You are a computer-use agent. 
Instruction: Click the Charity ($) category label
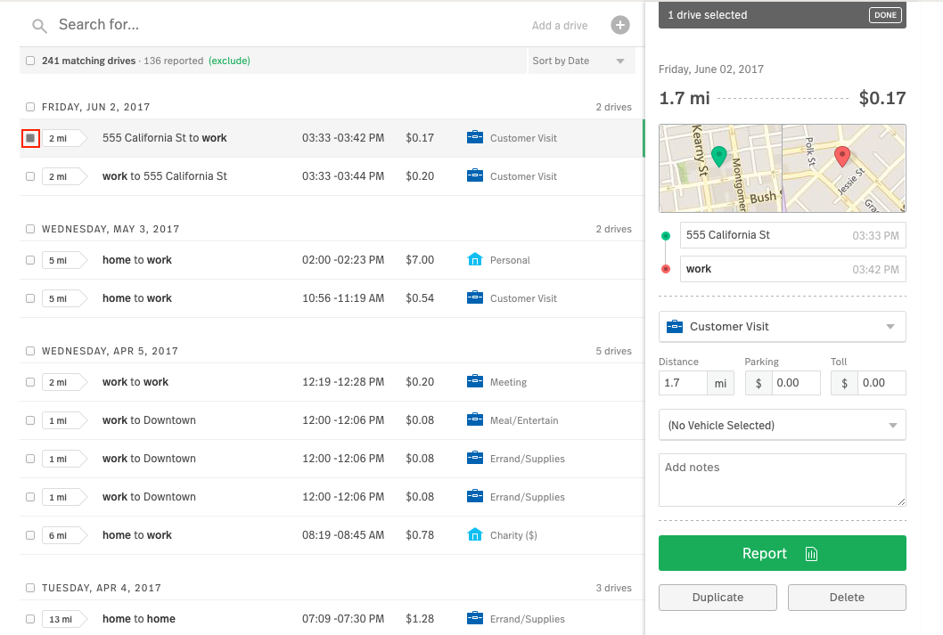[x=513, y=535]
